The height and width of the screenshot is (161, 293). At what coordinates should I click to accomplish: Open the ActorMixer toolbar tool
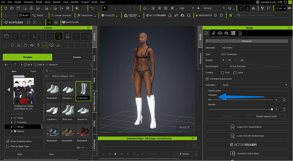click(x=156, y=15)
